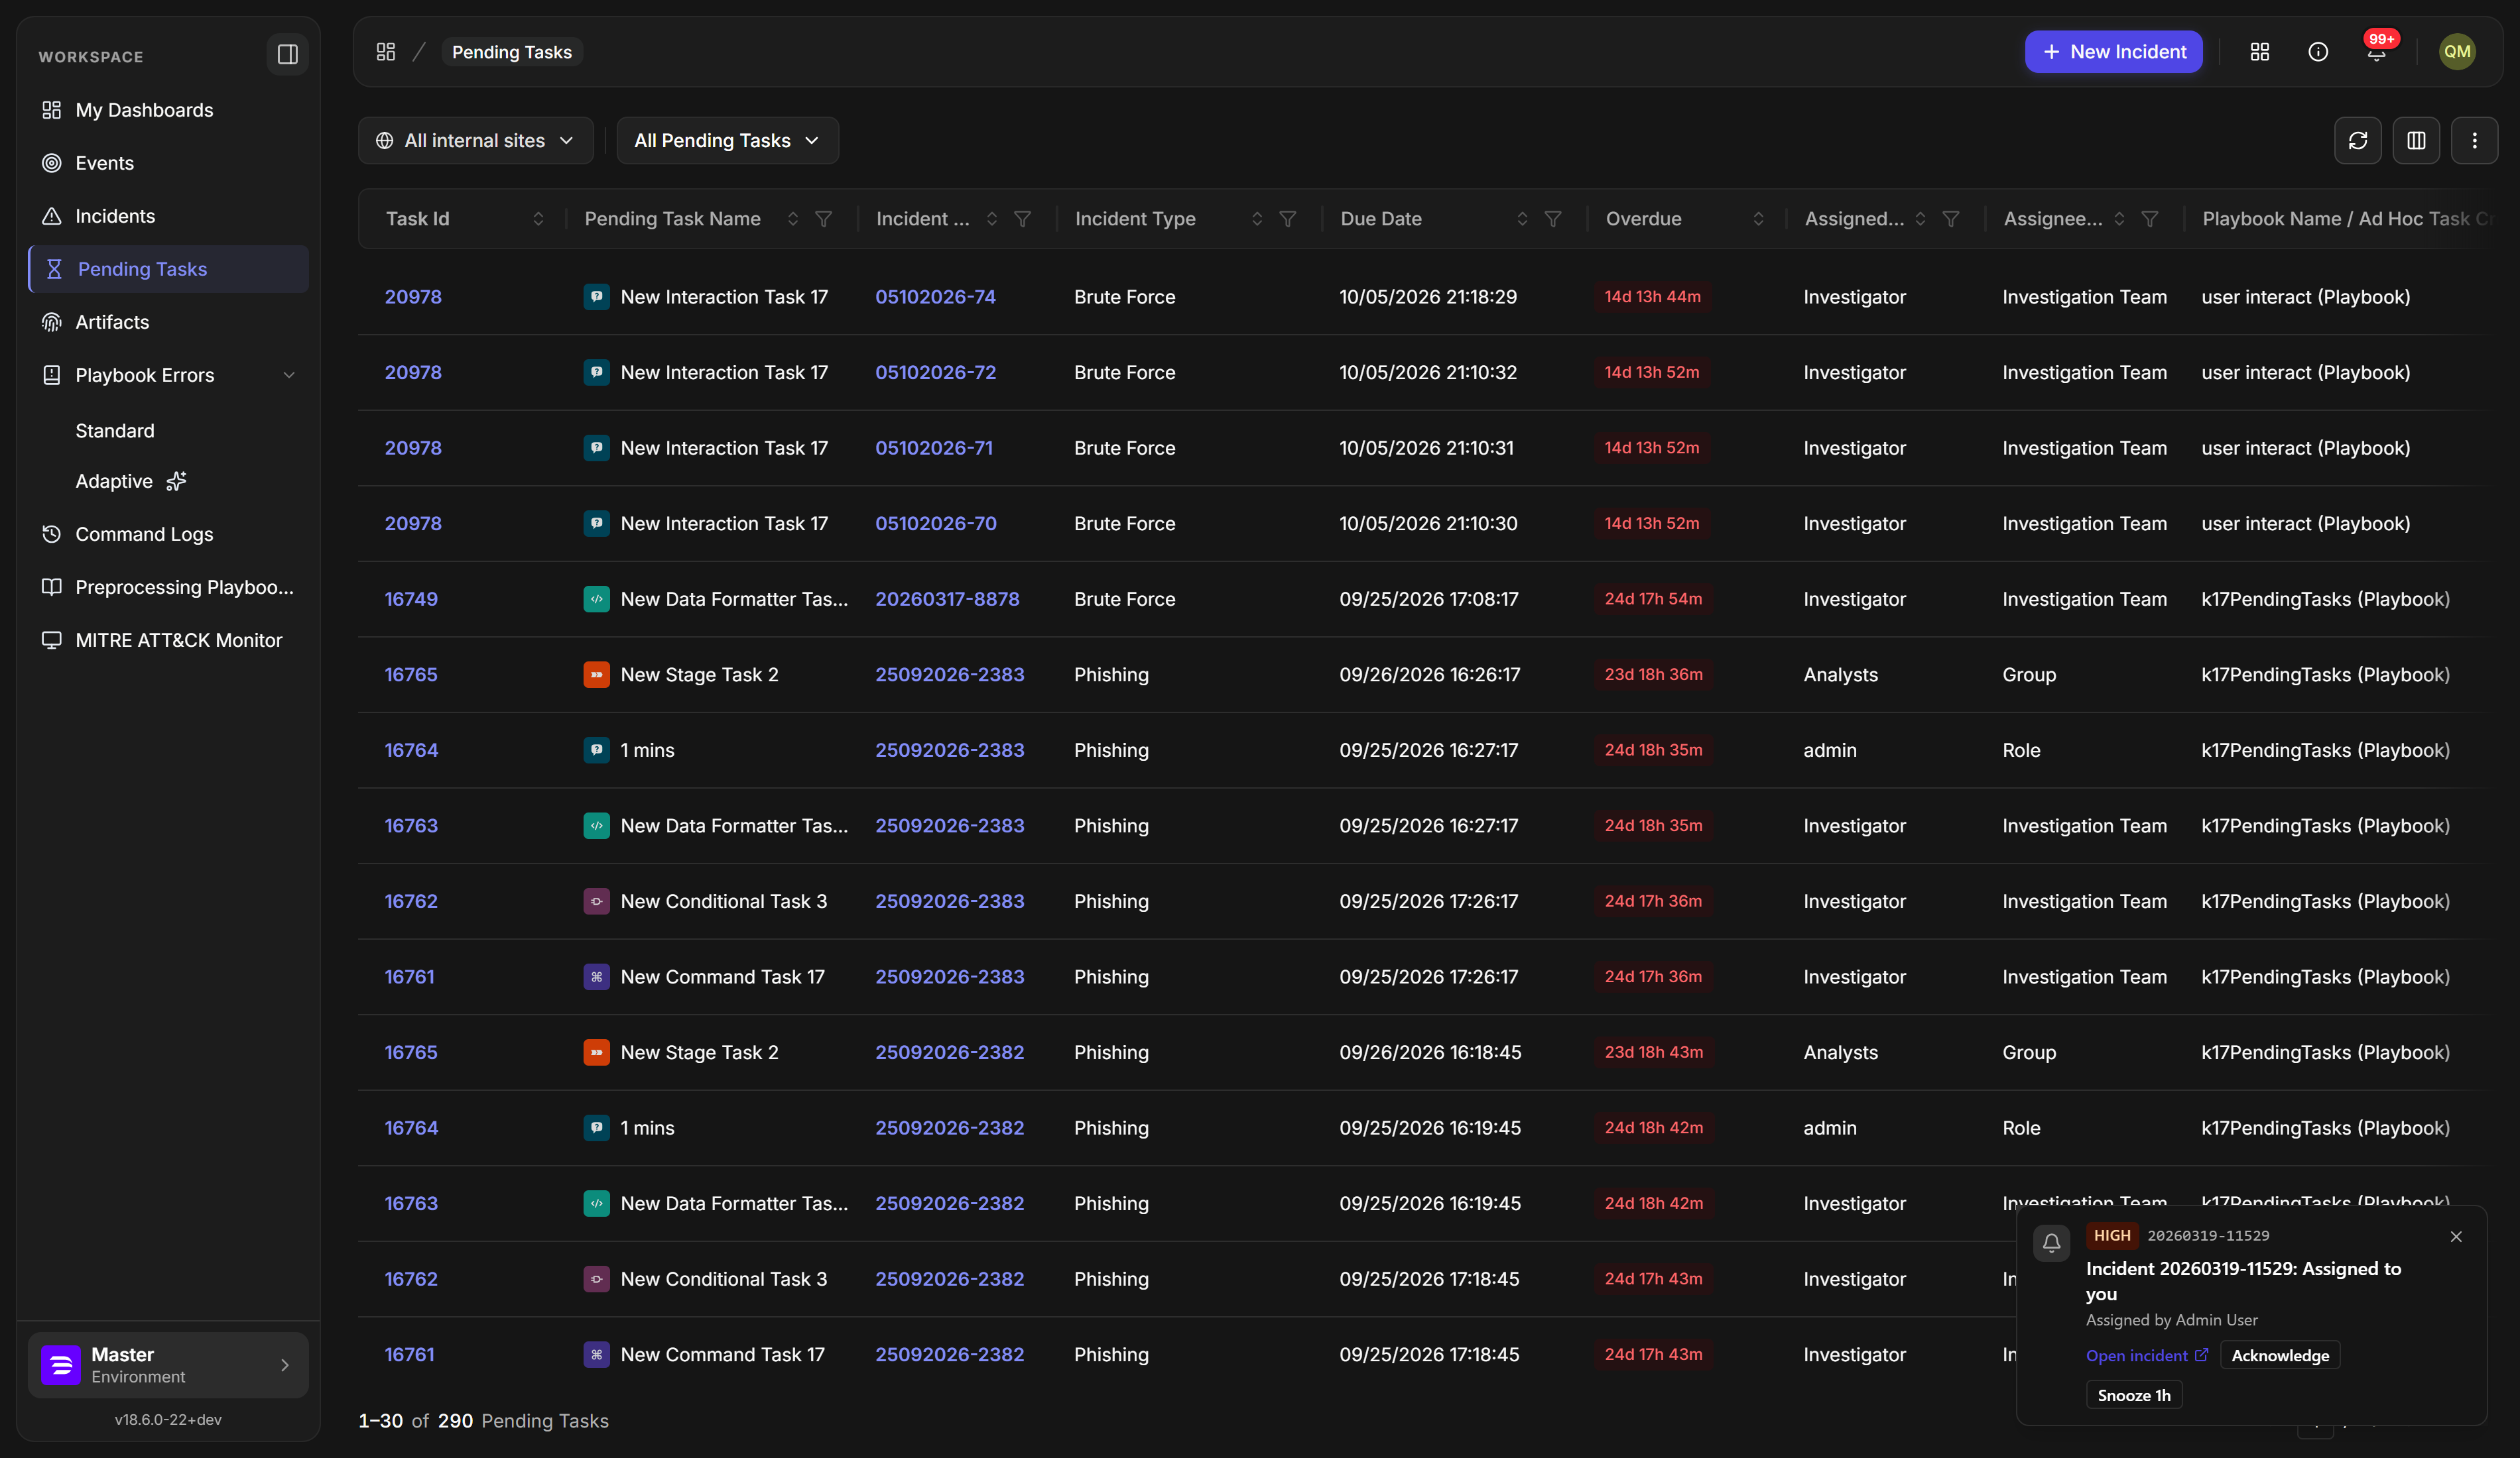Create a New Incident
The height and width of the screenshot is (1458, 2520).
coord(2113,52)
